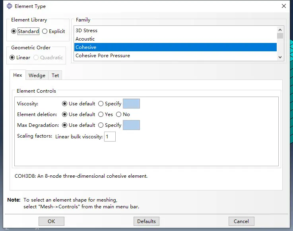293x231 pixels.
Task: Click Family list scroll down arrow
Action: tap(280, 57)
